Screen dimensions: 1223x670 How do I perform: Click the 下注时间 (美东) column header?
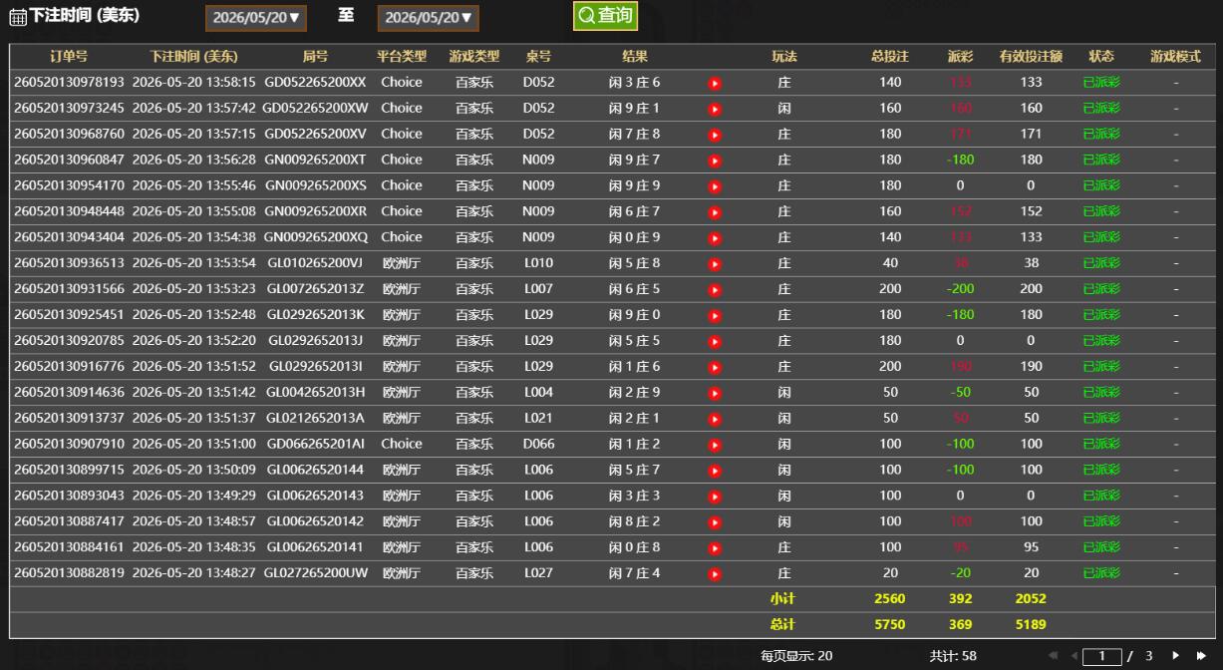(x=194, y=57)
